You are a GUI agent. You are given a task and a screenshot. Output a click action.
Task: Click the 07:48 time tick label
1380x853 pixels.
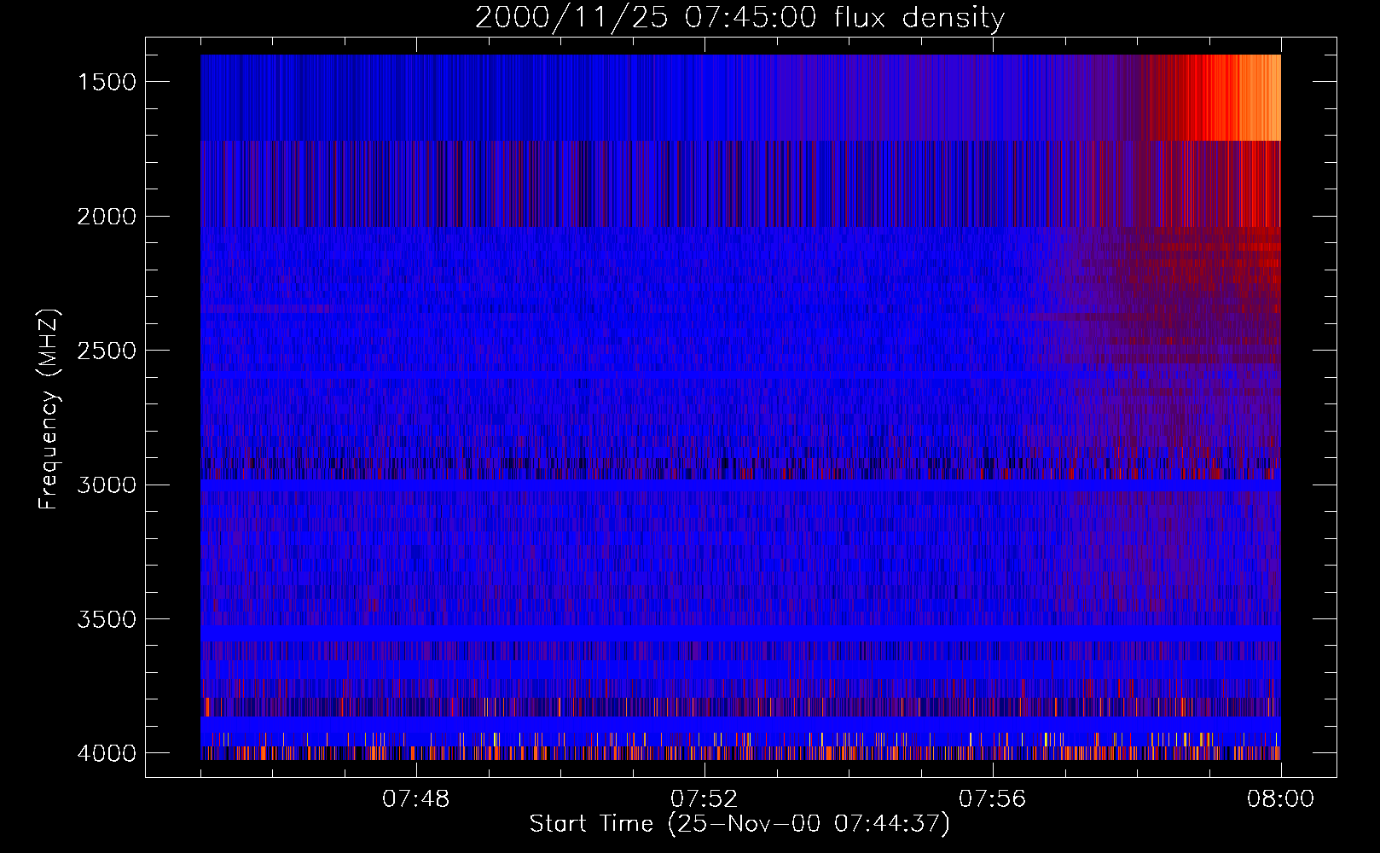tap(415, 799)
